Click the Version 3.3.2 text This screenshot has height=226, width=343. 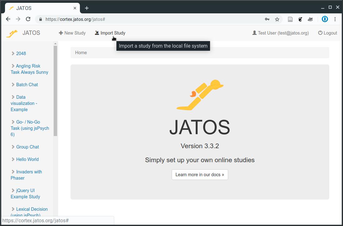pyautogui.click(x=200, y=146)
